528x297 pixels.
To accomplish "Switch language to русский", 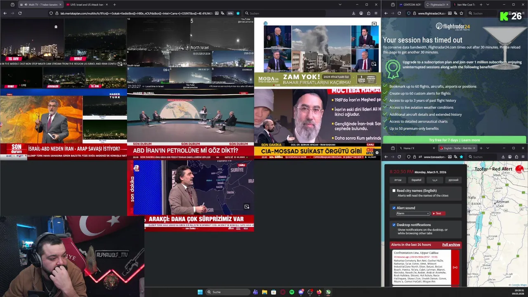I will tap(453, 180).
